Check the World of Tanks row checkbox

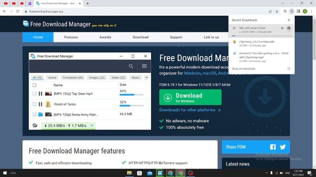click(x=35, y=104)
